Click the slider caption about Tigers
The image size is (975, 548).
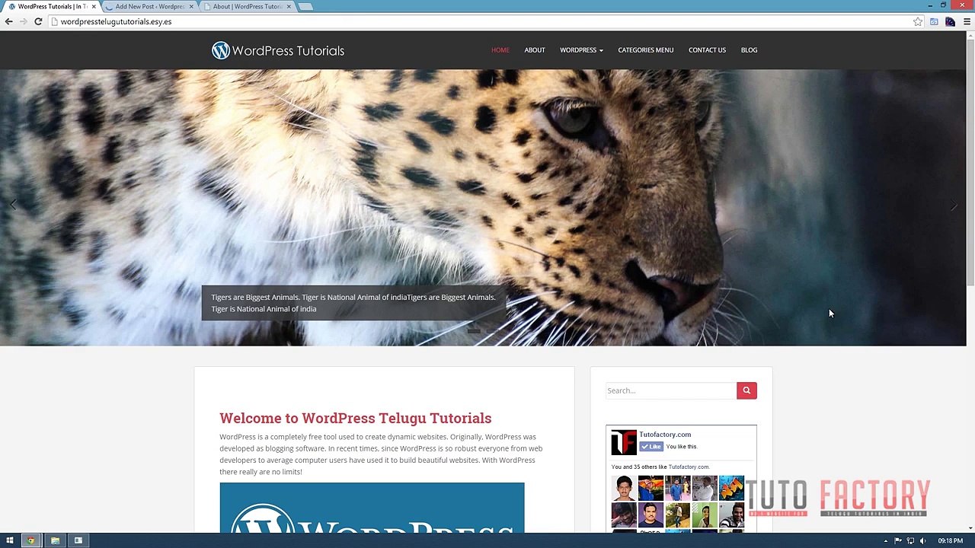click(x=353, y=303)
